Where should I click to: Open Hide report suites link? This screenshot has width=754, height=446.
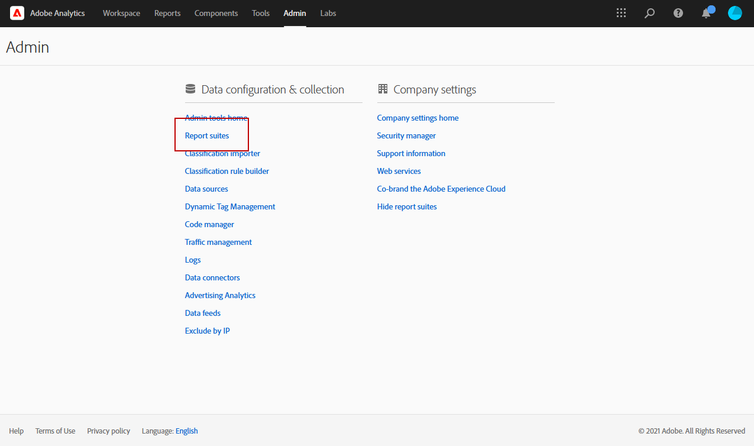coord(407,206)
